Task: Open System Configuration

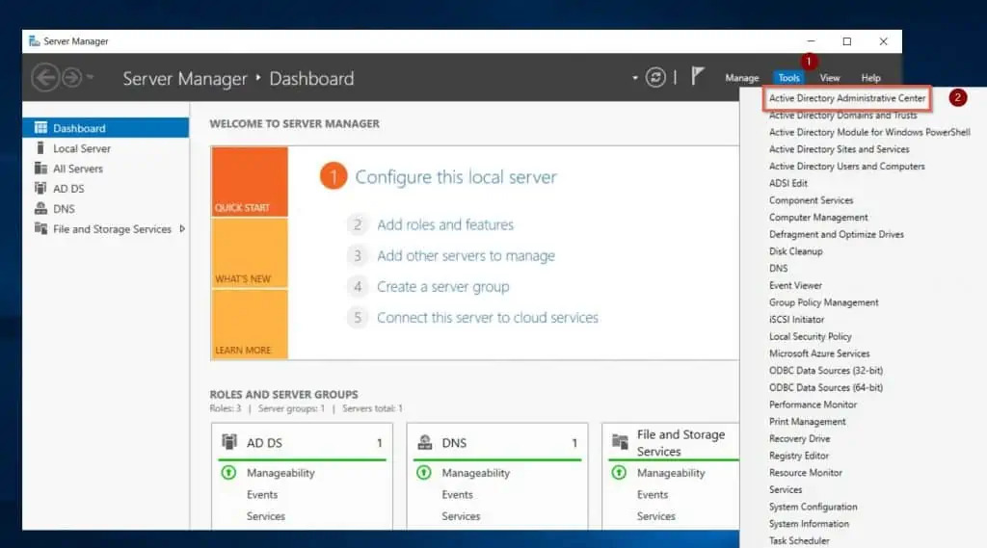Action: click(813, 507)
